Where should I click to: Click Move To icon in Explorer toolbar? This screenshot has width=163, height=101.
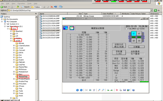(44, 7)
